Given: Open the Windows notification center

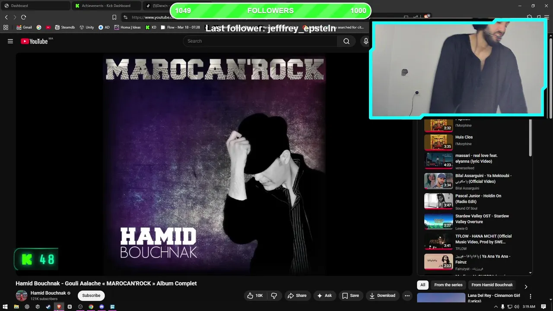Looking at the screenshot, I should [543, 307].
